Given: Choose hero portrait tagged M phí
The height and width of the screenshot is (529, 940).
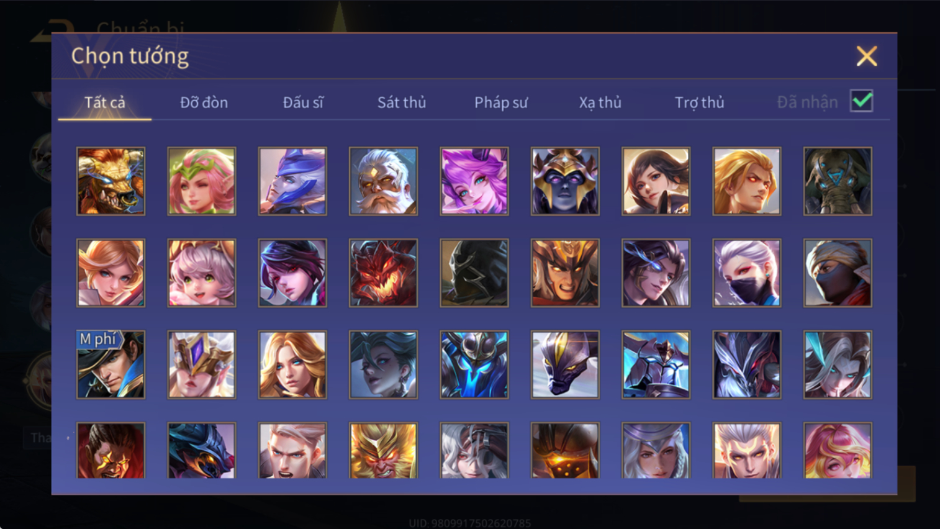Looking at the screenshot, I should pos(111,364).
